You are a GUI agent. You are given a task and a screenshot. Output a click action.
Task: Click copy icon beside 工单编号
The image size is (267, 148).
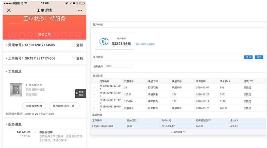click(x=73, y=58)
